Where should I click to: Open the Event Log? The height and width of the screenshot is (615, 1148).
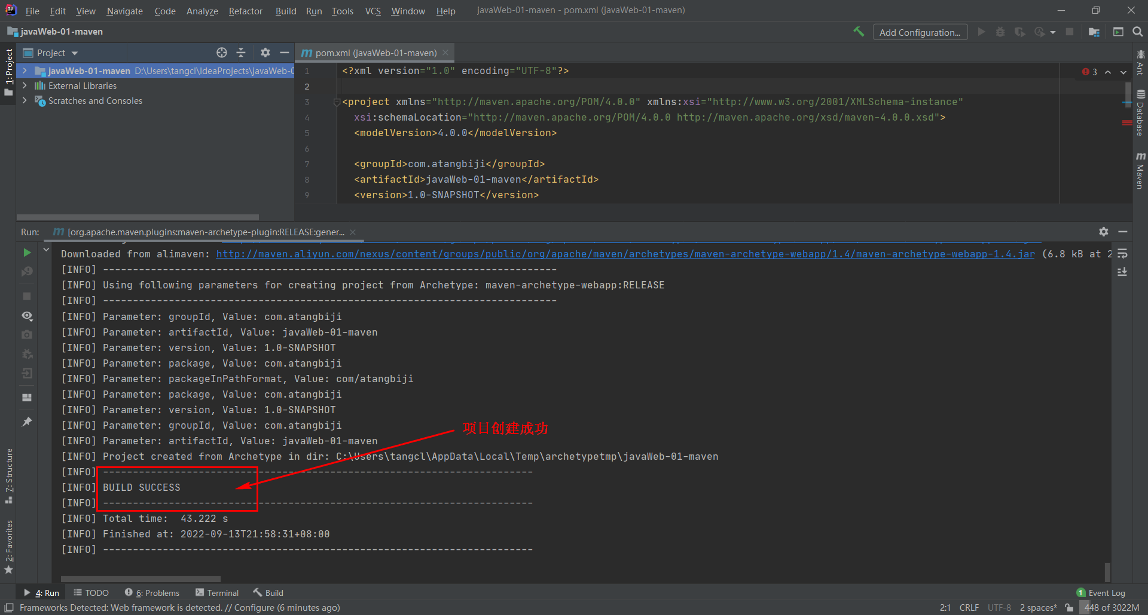click(x=1100, y=592)
